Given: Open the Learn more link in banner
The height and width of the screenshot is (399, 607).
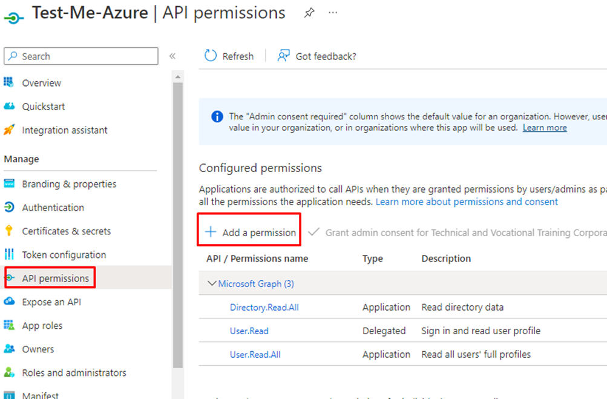Looking at the screenshot, I should coord(545,128).
